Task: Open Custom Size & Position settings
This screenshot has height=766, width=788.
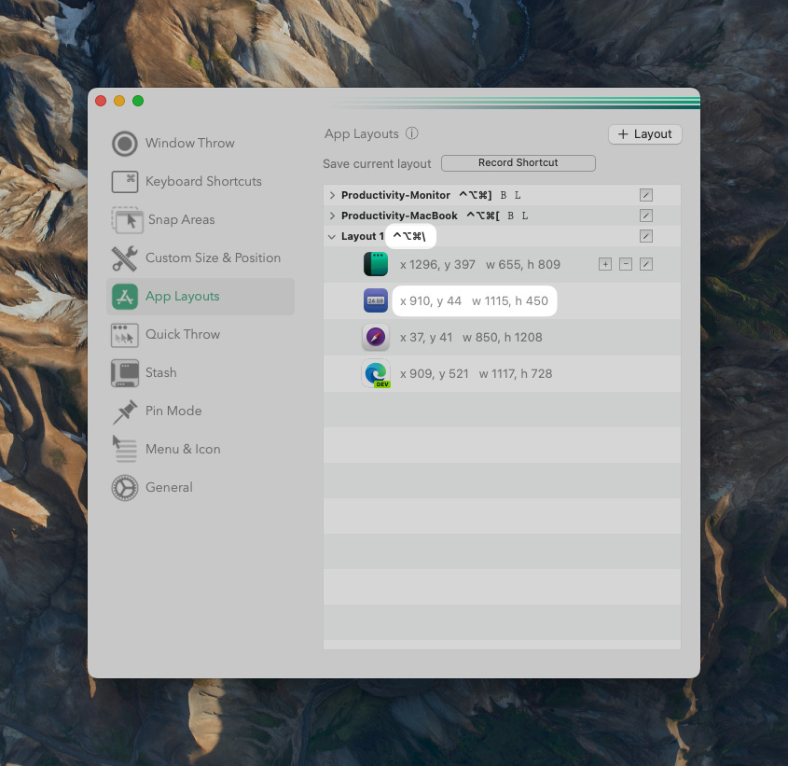Action: pyautogui.click(x=213, y=258)
